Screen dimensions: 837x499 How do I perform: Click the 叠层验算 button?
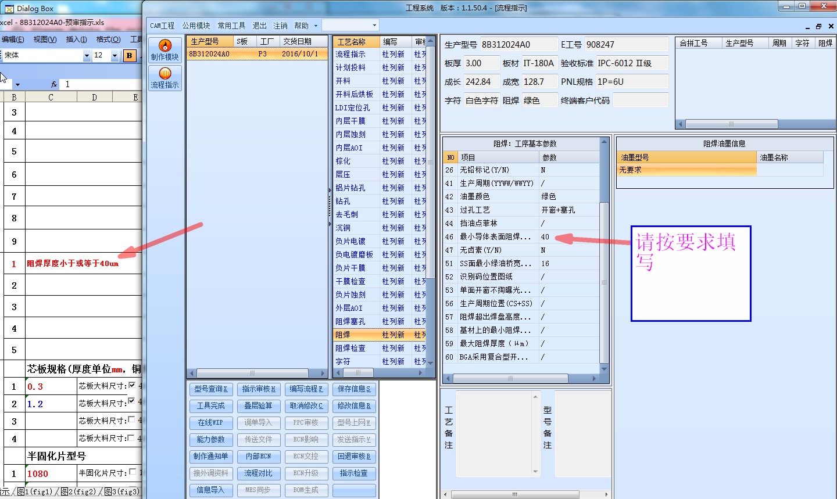coord(259,406)
